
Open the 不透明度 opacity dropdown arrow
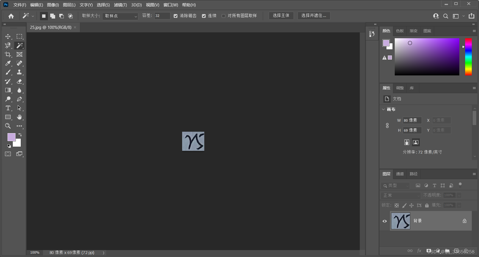tap(459, 195)
